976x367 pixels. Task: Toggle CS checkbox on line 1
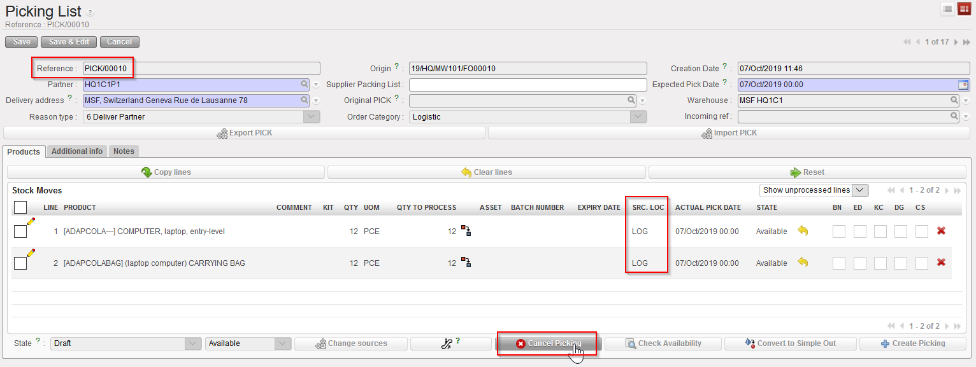[922, 232]
